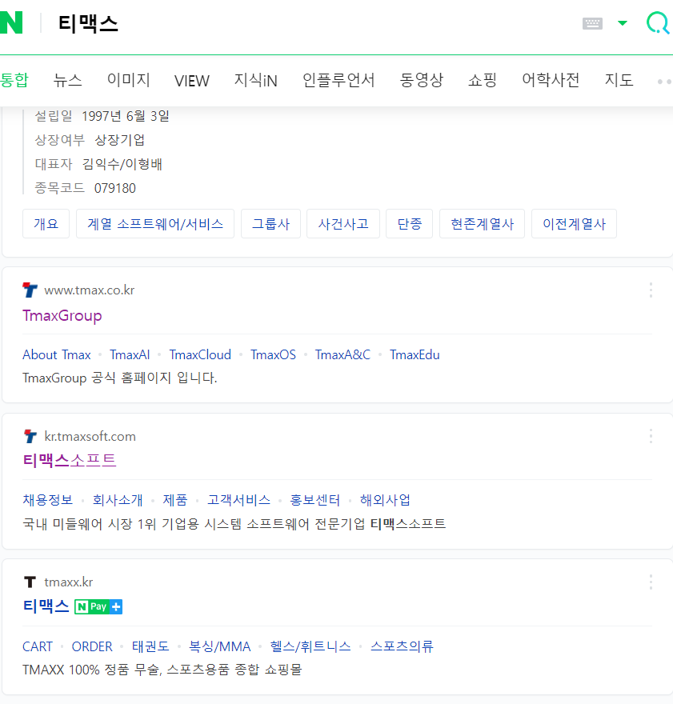Click the 대표자 value 김익수/이형배

click(122, 164)
